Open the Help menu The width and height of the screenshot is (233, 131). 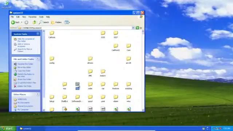48,17
